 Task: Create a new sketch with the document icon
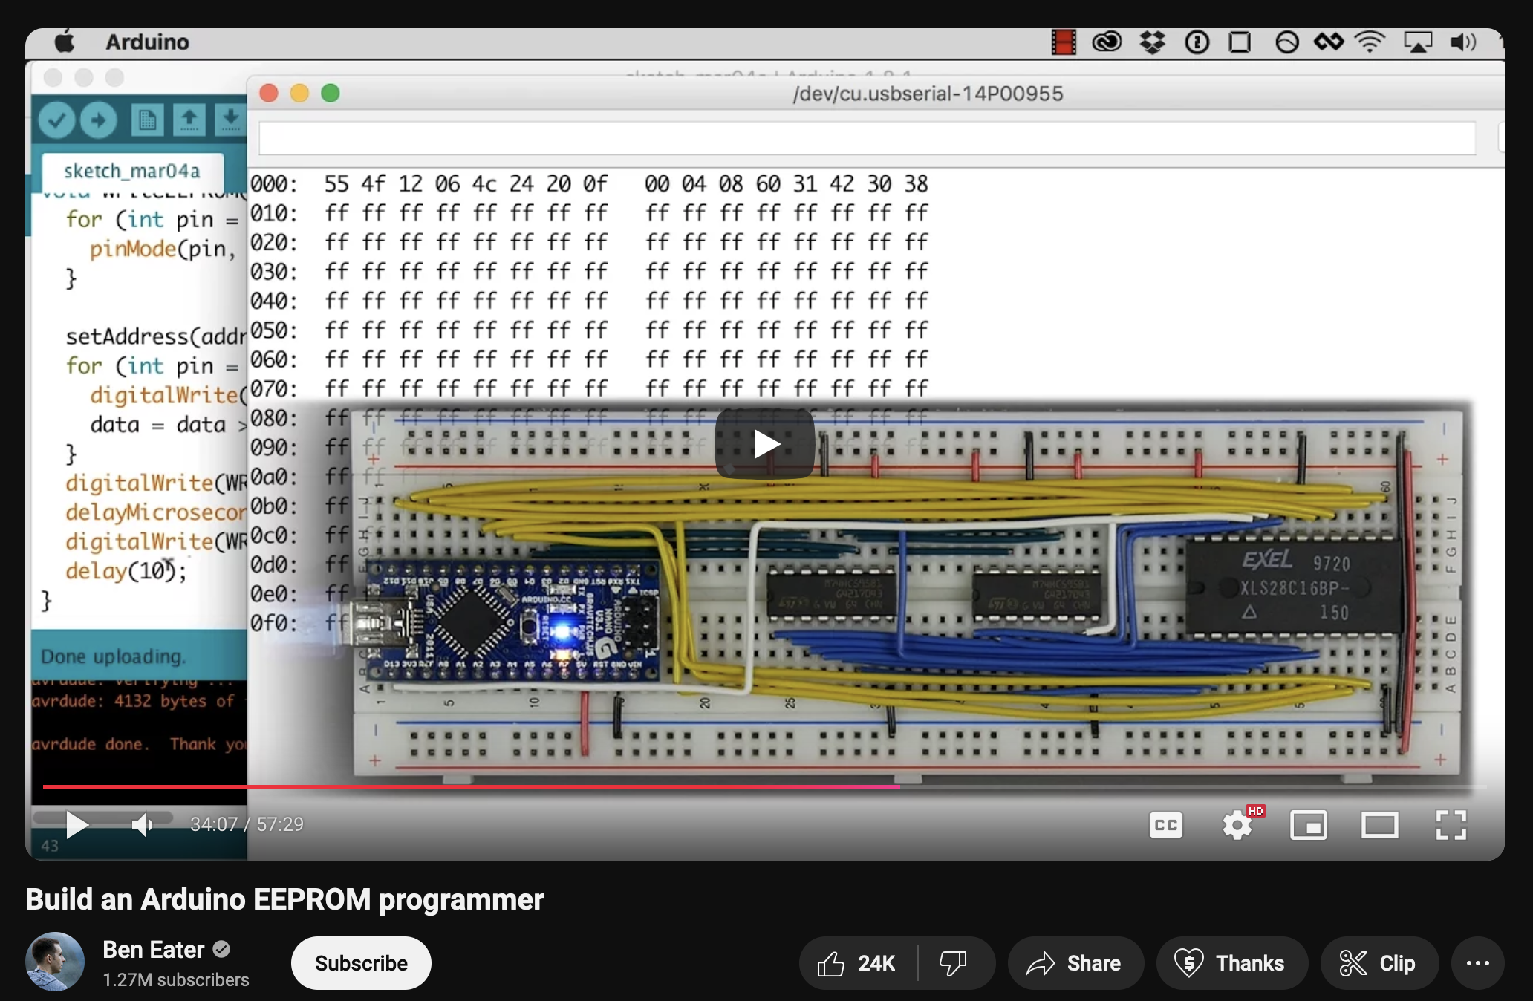point(146,120)
